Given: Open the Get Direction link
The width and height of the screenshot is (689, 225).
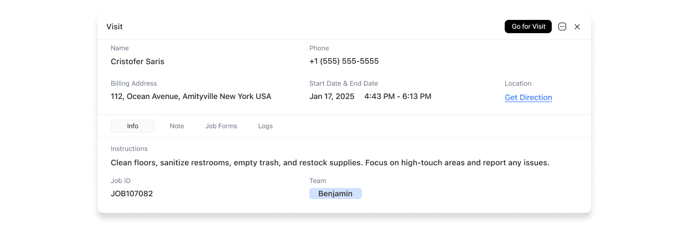Looking at the screenshot, I should click(x=528, y=97).
